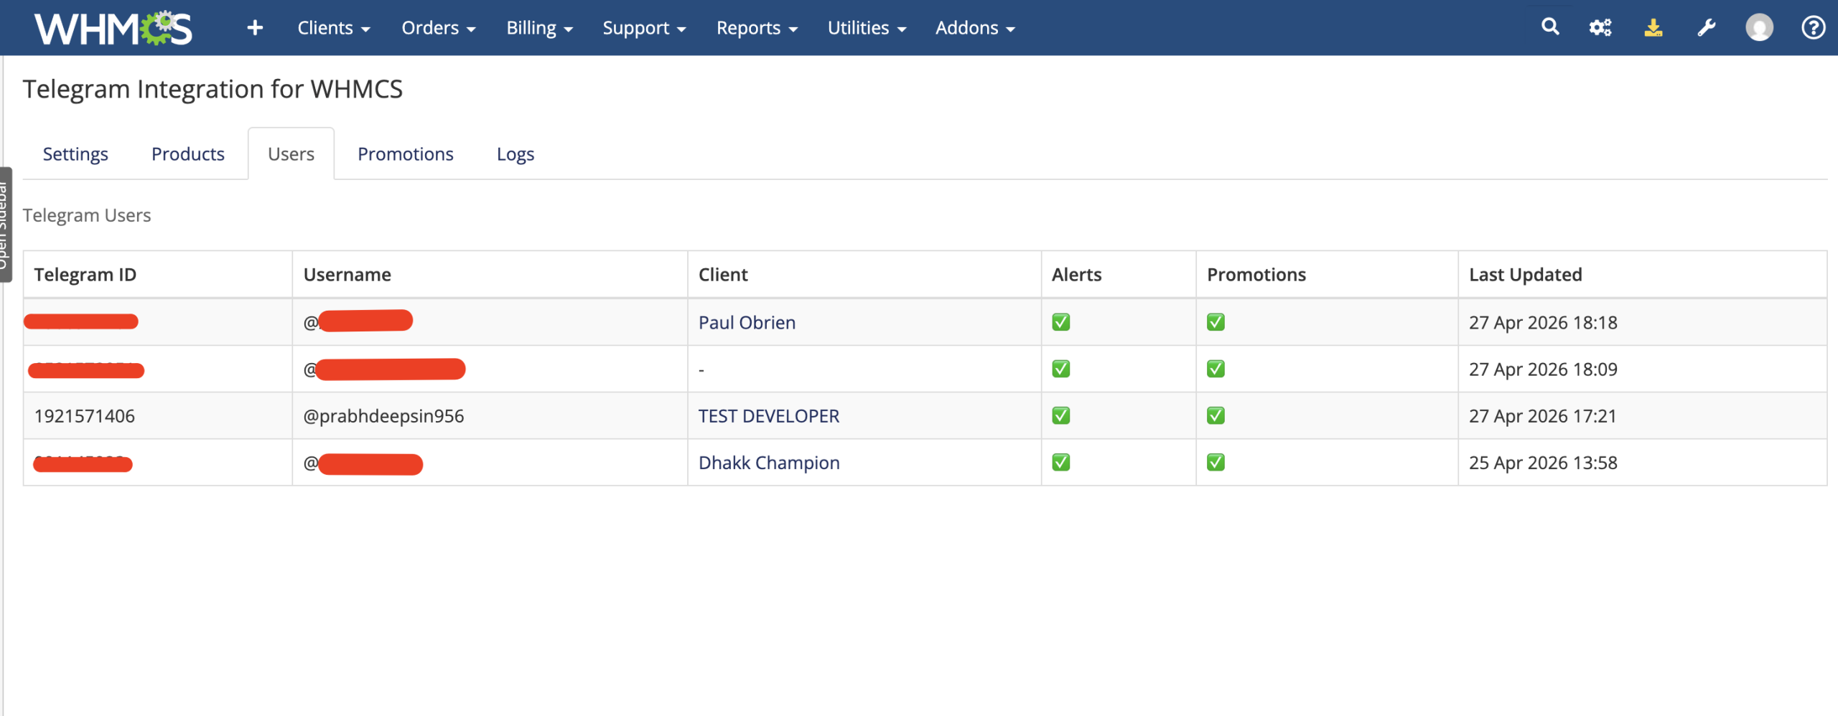
Task: Toggle Promotions checkmark in the 18:09 row
Action: (1216, 369)
